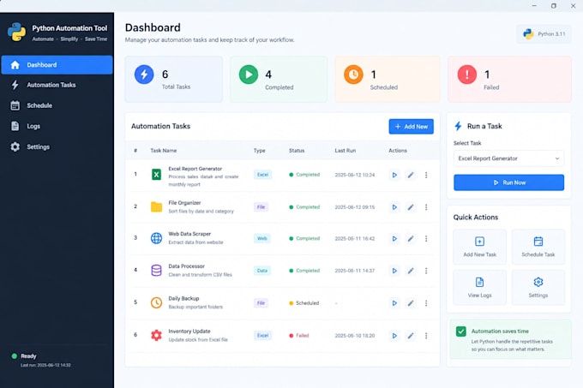Run the Data Processor task
Screen dimensions: 583x388
pos(394,271)
